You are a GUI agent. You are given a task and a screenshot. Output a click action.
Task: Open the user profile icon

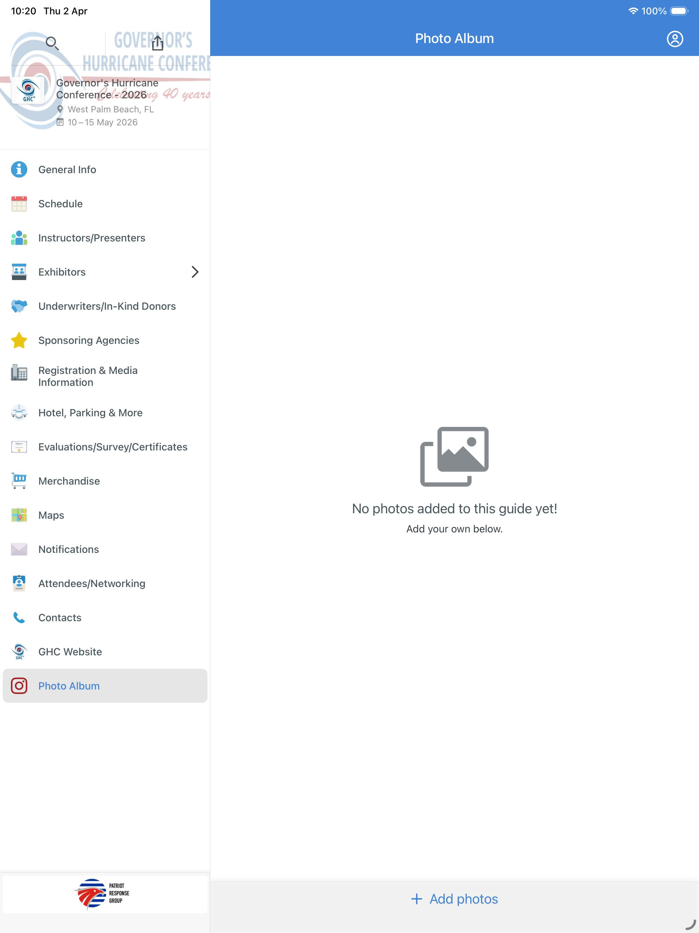674,39
